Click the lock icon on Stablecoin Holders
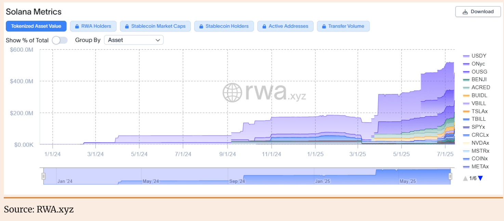 [201, 26]
